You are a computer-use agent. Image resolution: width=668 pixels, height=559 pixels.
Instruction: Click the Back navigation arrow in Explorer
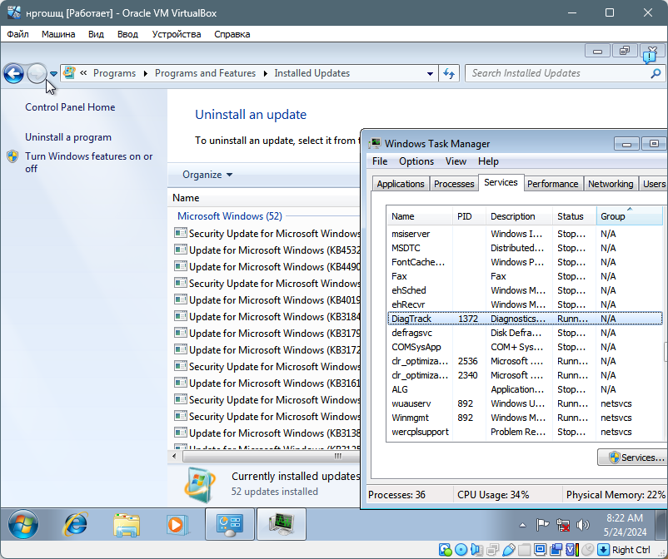click(13, 74)
